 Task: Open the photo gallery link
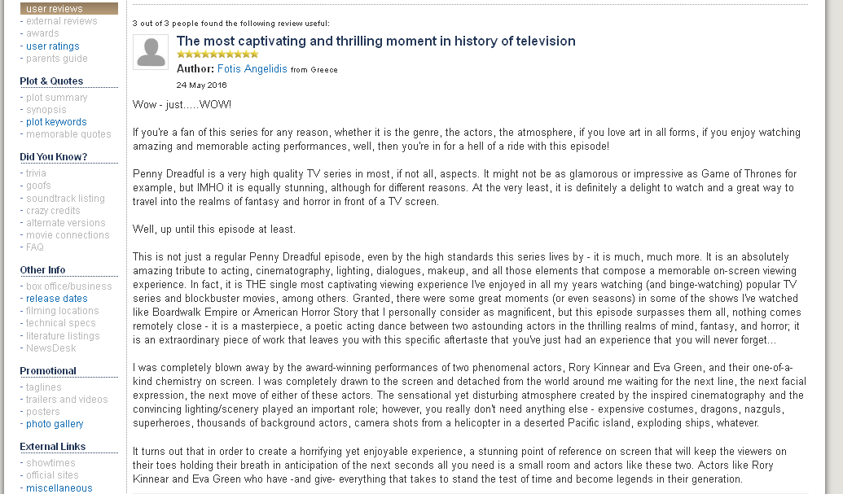point(55,424)
